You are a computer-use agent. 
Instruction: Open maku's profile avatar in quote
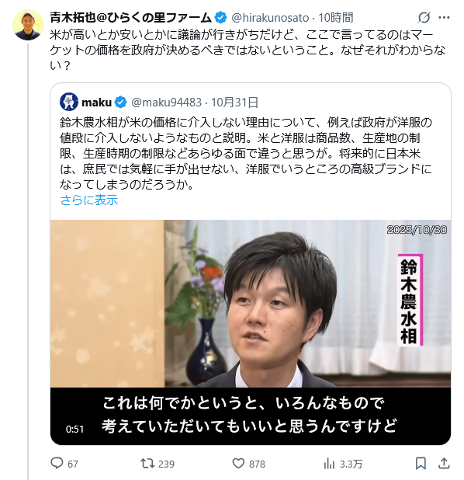click(69, 102)
